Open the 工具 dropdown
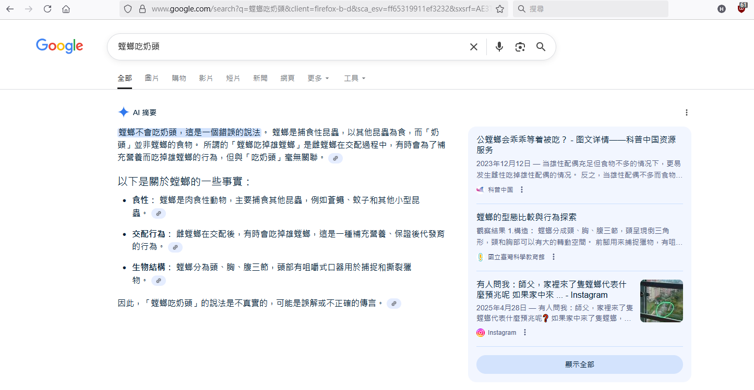 355,78
